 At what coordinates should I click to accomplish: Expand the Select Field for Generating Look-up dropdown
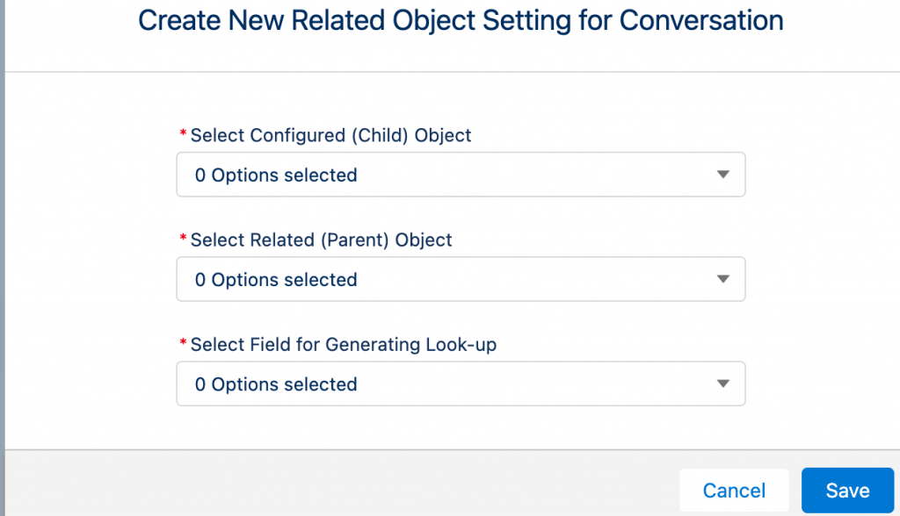pos(461,383)
